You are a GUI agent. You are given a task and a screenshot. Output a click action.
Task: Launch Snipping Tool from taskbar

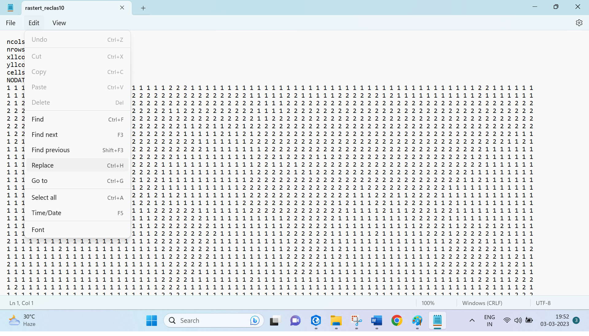click(x=356, y=321)
